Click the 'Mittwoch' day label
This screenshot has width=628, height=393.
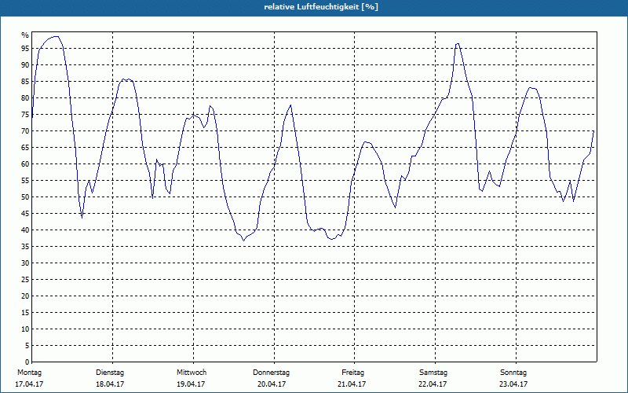click(192, 373)
